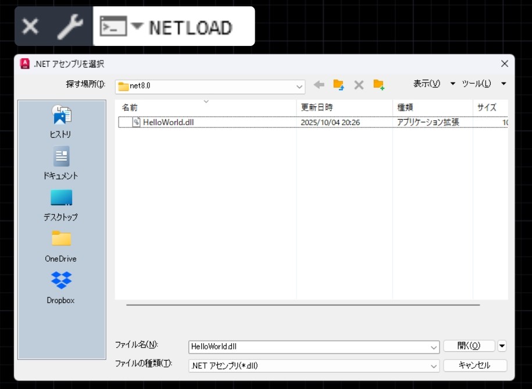532x389 pixels.
Task: Click the up one folder level icon
Action: point(338,85)
